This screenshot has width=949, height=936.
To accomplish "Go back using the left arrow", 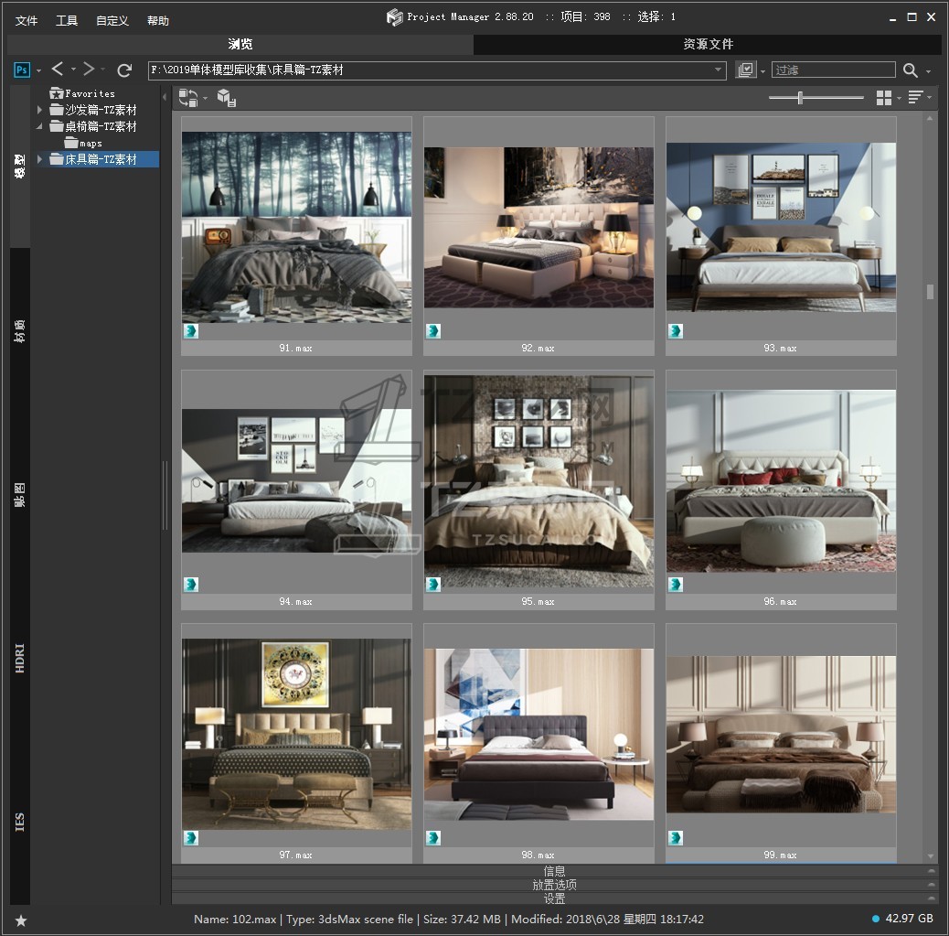I will pos(58,70).
